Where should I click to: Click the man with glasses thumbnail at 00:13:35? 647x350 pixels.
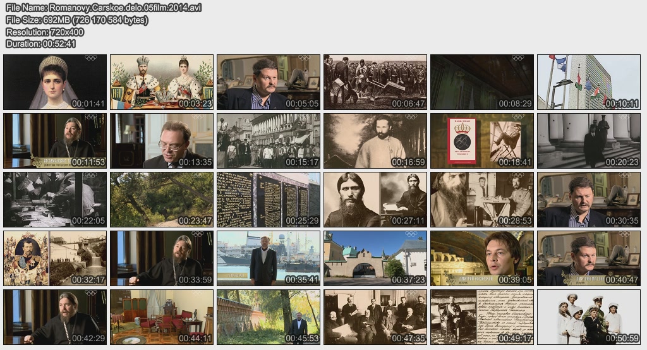click(162, 141)
